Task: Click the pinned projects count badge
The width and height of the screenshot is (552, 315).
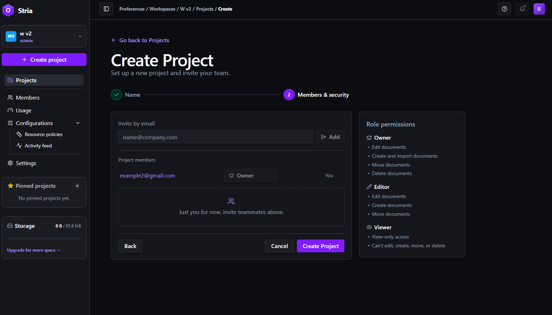Action: click(x=77, y=186)
